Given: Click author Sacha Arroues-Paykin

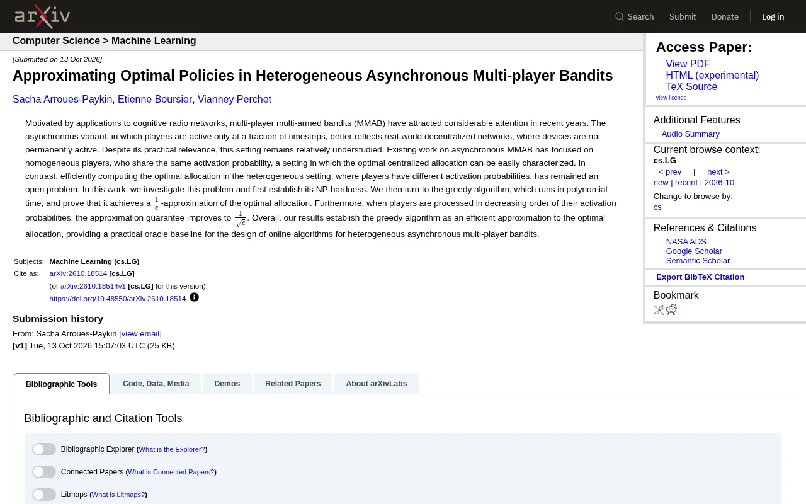Looking at the screenshot, I should [x=62, y=100].
